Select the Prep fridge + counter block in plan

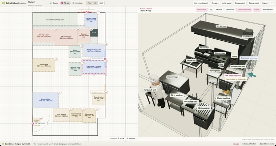coord(94,67)
